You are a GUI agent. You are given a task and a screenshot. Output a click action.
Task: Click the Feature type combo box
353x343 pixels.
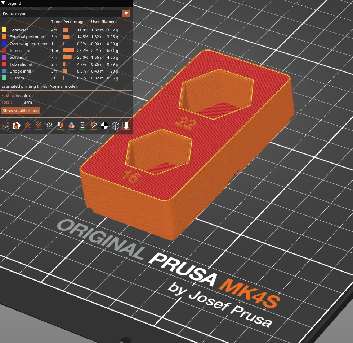click(66, 14)
